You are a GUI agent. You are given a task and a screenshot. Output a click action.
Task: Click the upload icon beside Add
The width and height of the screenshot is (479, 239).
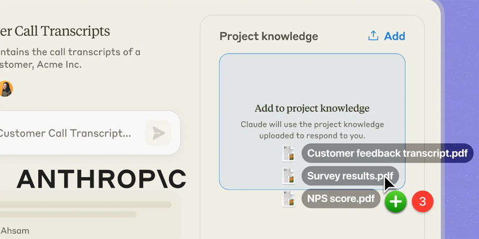[373, 36]
